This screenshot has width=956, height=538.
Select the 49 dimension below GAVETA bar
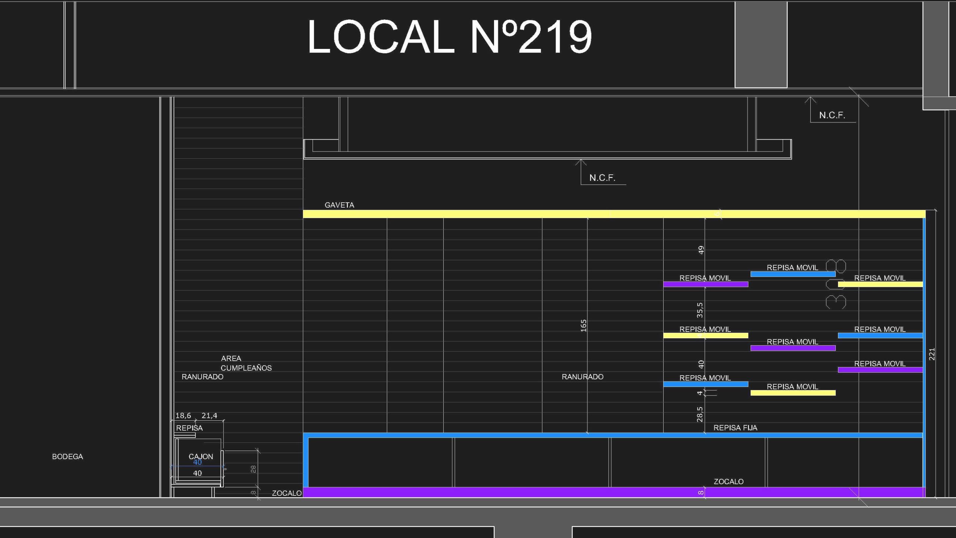tap(701, 250)
